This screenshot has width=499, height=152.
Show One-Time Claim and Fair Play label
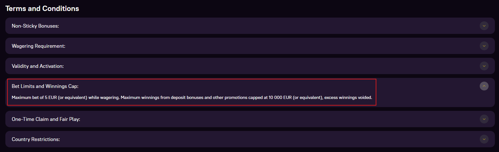click(x=46, y=119)
